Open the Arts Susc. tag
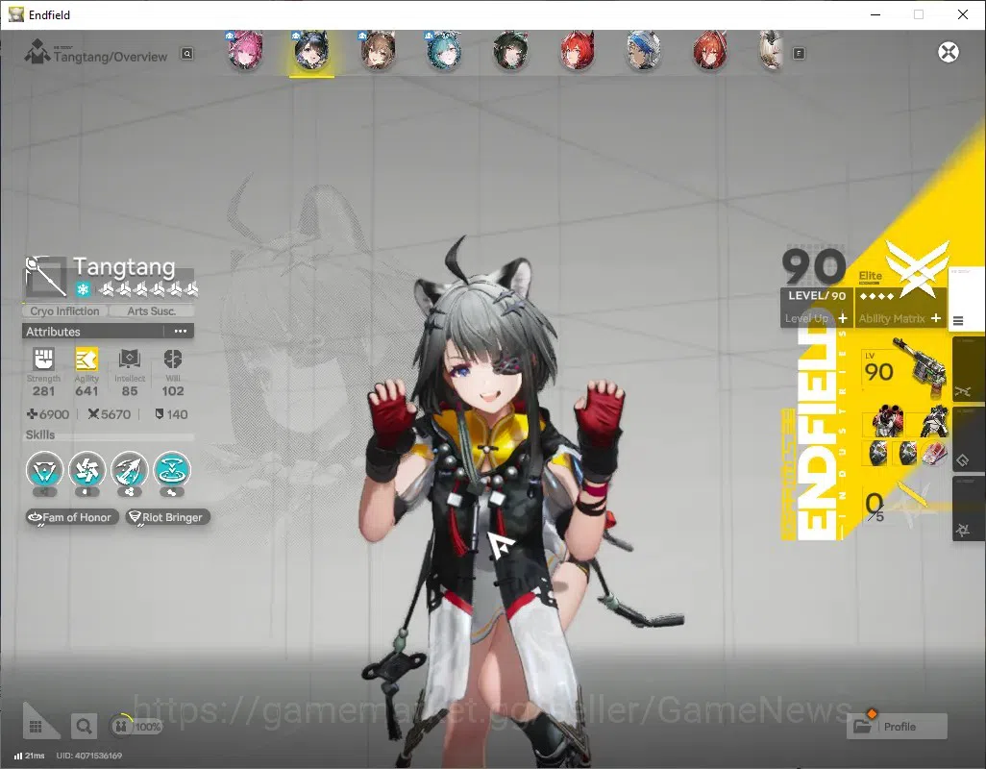986x769 pixels. point(152,311)
